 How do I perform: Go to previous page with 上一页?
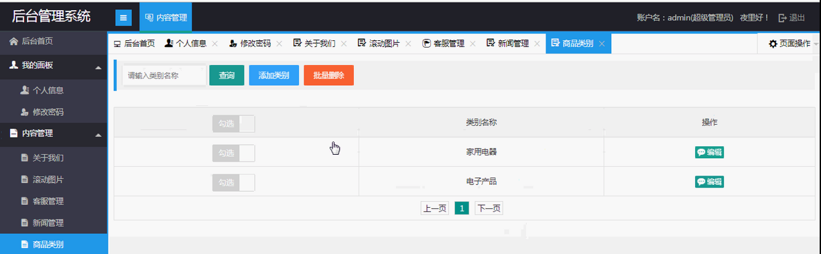(434, 208)
